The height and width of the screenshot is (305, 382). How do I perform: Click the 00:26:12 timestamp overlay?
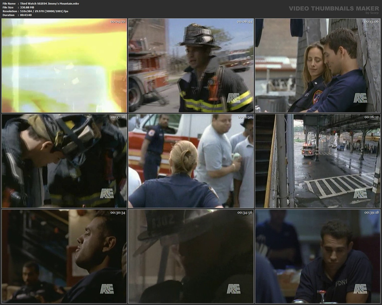coord(372,117)
